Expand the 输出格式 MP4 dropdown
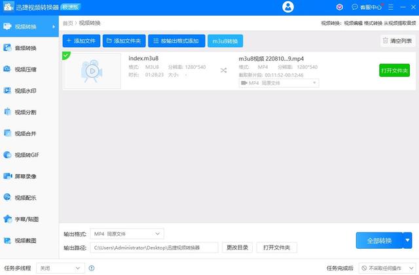419x275 pixels. point(127,234)
